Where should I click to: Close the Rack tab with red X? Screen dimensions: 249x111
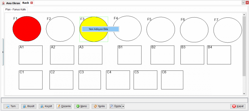(x=32, y=3)
